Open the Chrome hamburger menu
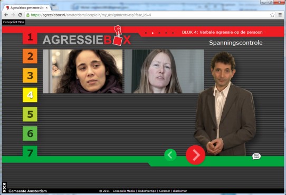Viewport: 286px width, 195px height. click(280, 15)
